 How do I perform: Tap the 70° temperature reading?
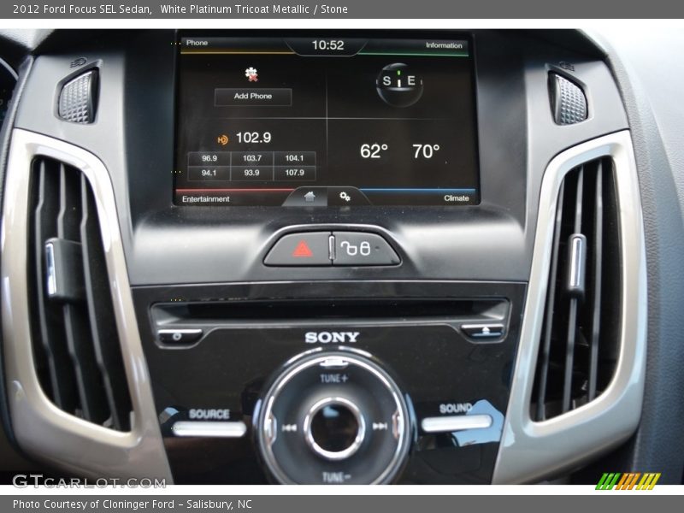[x=426, y=151]
